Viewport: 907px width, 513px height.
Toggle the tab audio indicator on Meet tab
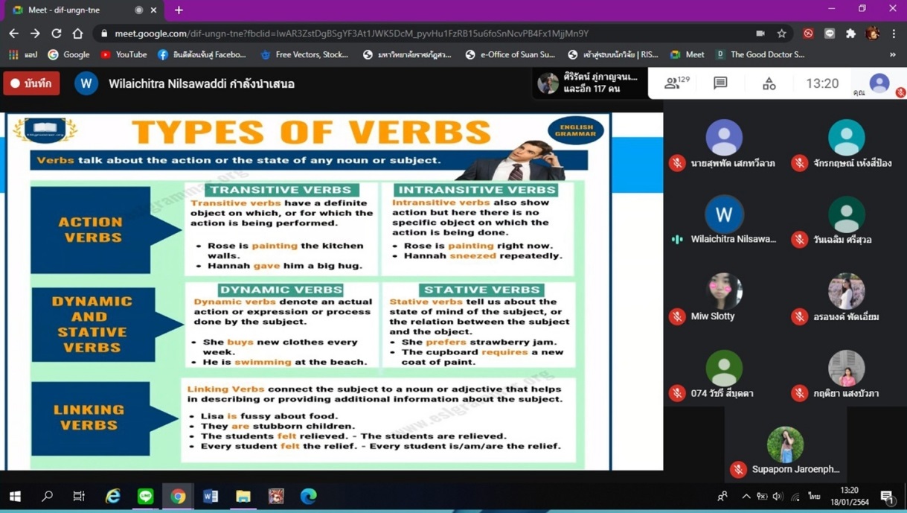tap(138, 10)
